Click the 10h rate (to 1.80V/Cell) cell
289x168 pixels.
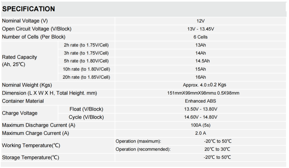pos(87,69)
